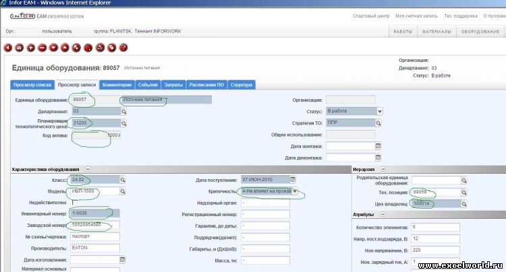Click the minus (delete record) toolbar icon
506x272 pixels.
click(42, 48)
